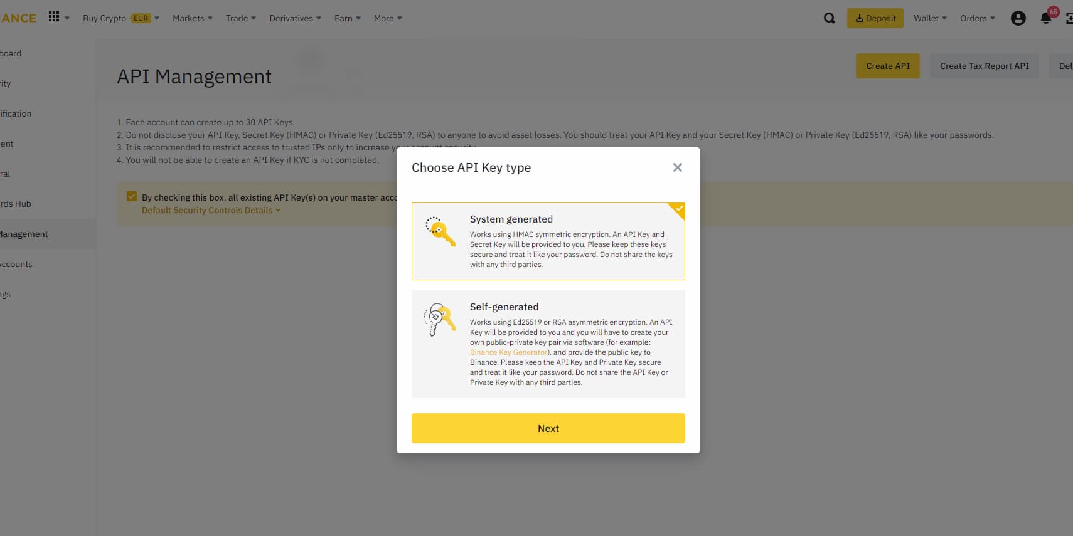Open the notifications bell icon
1073x536 pixels.
pyautogui.click(x=1046, y=18)
